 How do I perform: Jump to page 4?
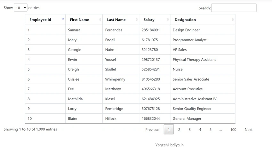tap(200, 129)
